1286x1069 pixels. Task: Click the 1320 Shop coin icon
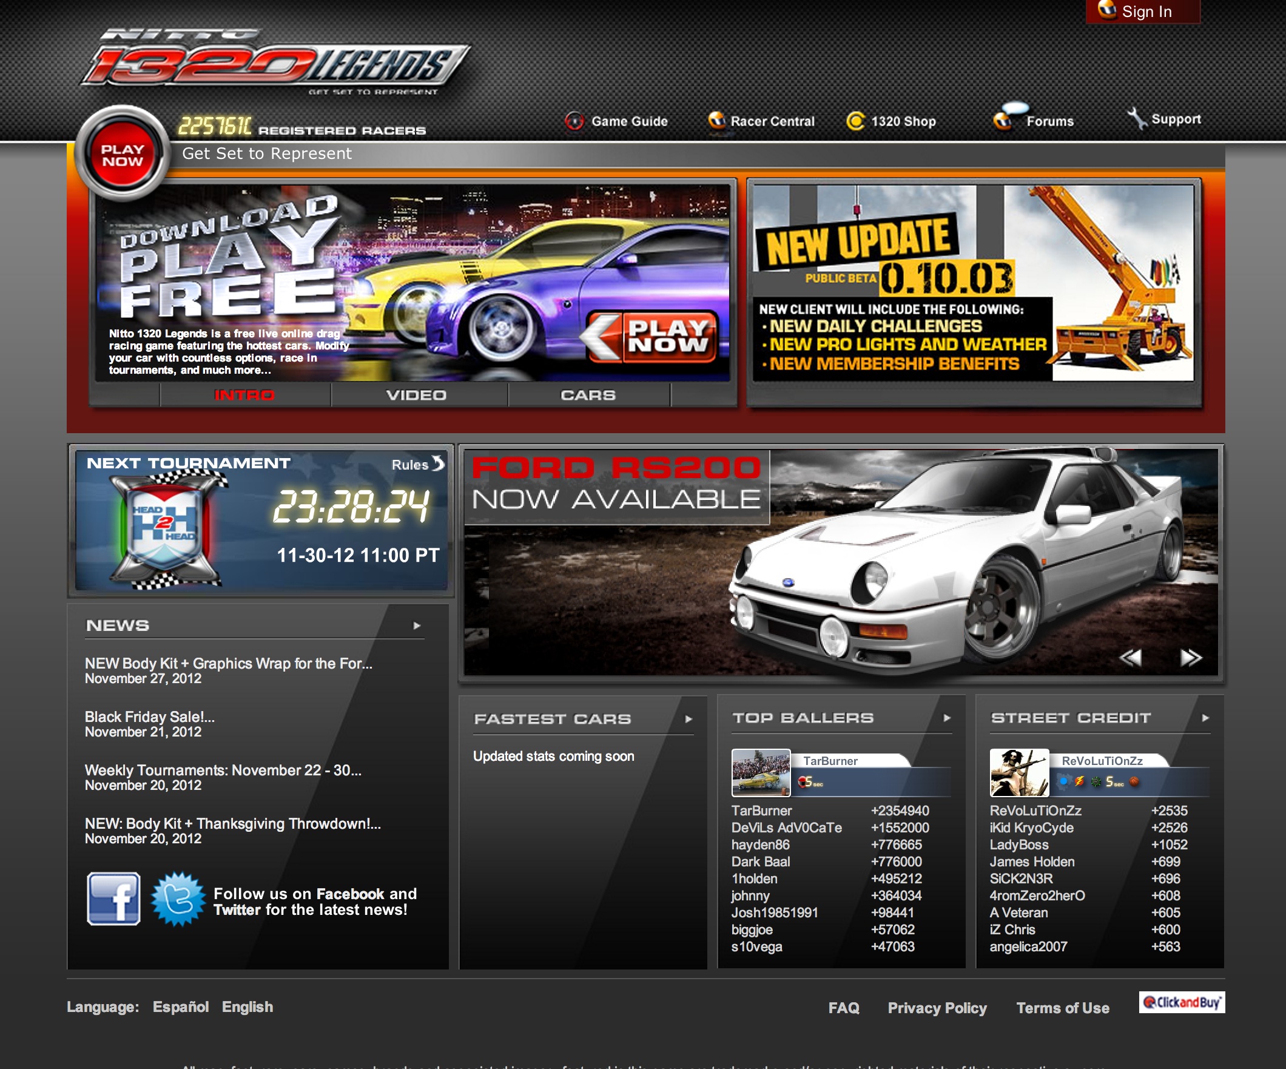pos(855,121)
